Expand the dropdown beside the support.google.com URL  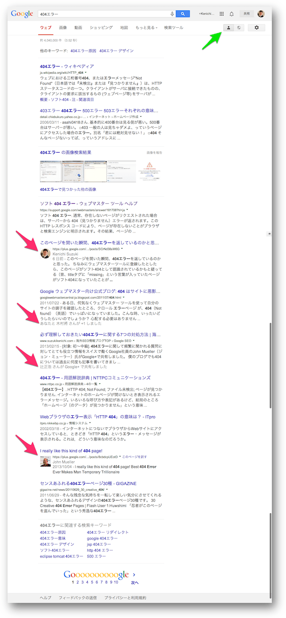click(126, 209)
